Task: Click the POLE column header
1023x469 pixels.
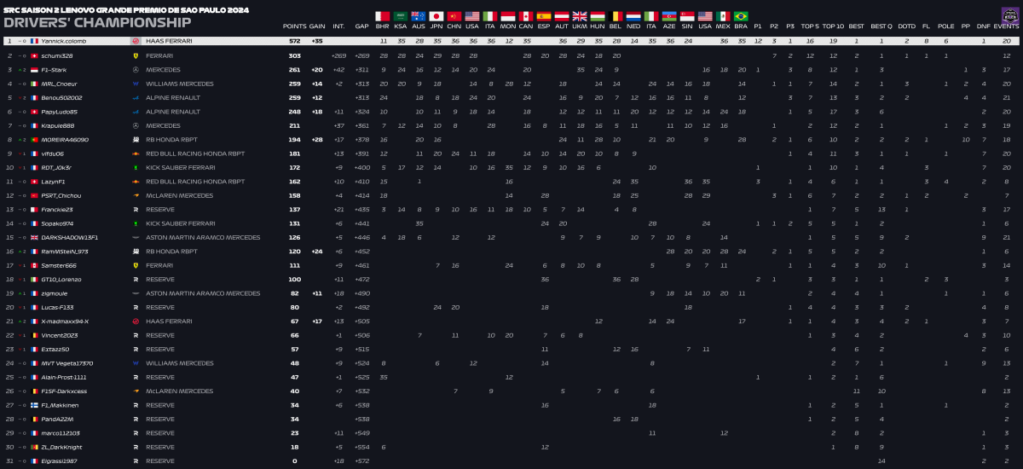Action: 946,26
